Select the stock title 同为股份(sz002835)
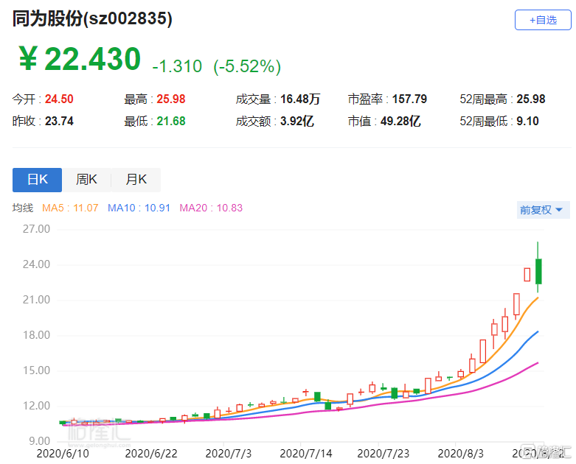 (x=92, y=18)
